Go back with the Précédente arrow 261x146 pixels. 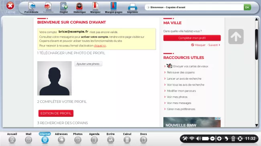(31, 8)
